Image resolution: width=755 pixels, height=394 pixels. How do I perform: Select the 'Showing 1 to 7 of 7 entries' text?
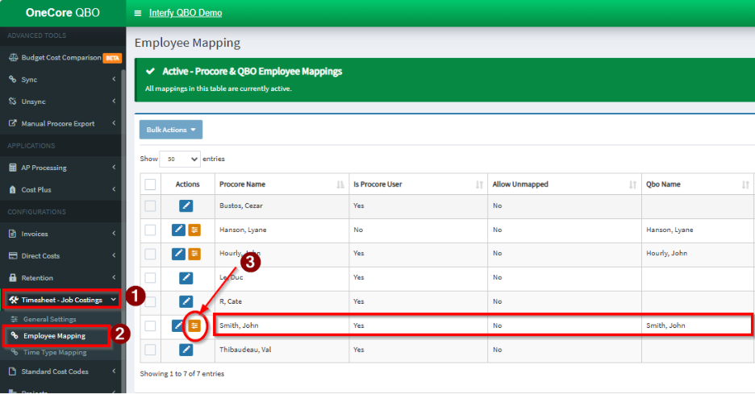[182, 374]
